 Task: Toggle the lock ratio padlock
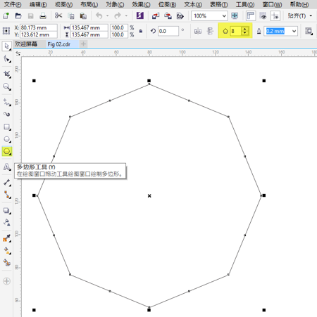coord(141,31)
